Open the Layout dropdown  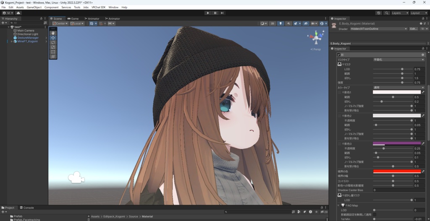coord(419,13)
